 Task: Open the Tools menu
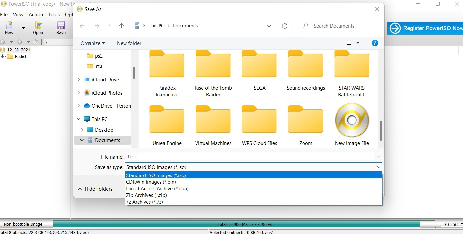(x=54, y=15)
